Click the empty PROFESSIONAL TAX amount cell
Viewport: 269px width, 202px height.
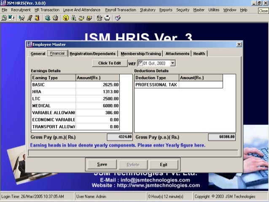(201, 85)
